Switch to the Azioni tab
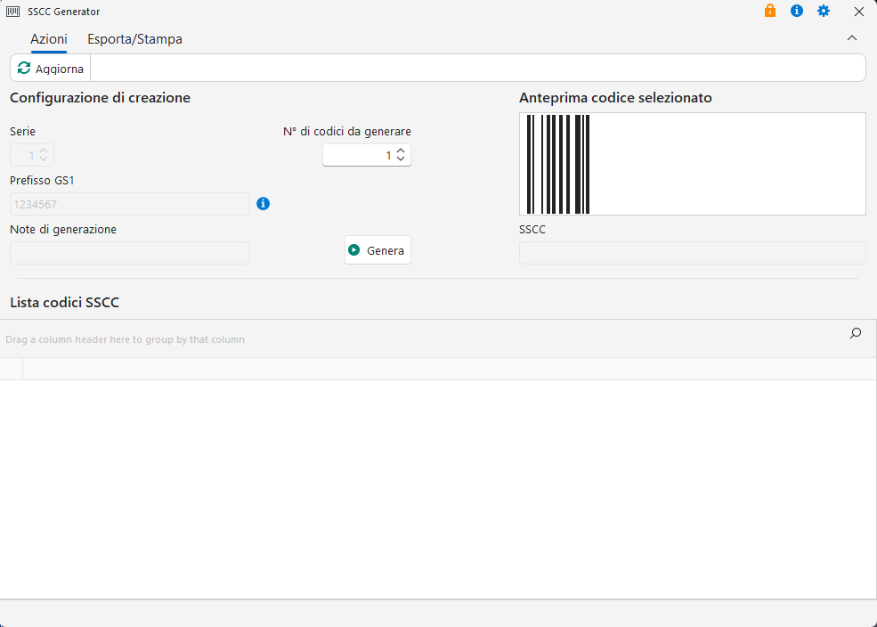This screenshot has width=877, height=627. coord(49,39)
